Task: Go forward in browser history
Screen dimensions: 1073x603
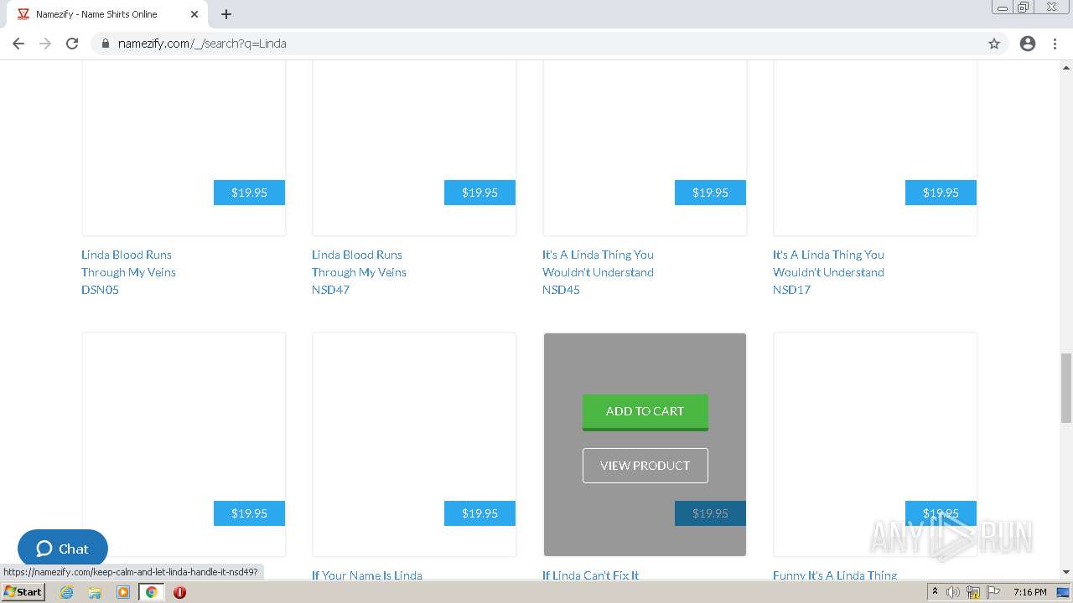Action: [45, 44]
